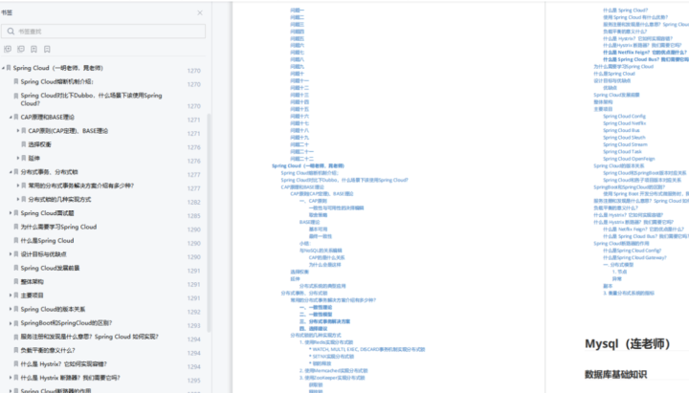
Task: Open bookmark 负载平衡的意义什么
Action: coord(48,350)
